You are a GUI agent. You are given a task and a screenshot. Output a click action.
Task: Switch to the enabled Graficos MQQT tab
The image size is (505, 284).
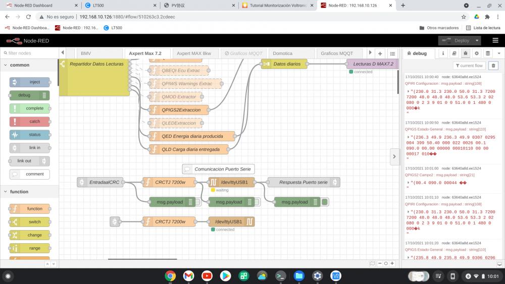[x=337, y=53]
